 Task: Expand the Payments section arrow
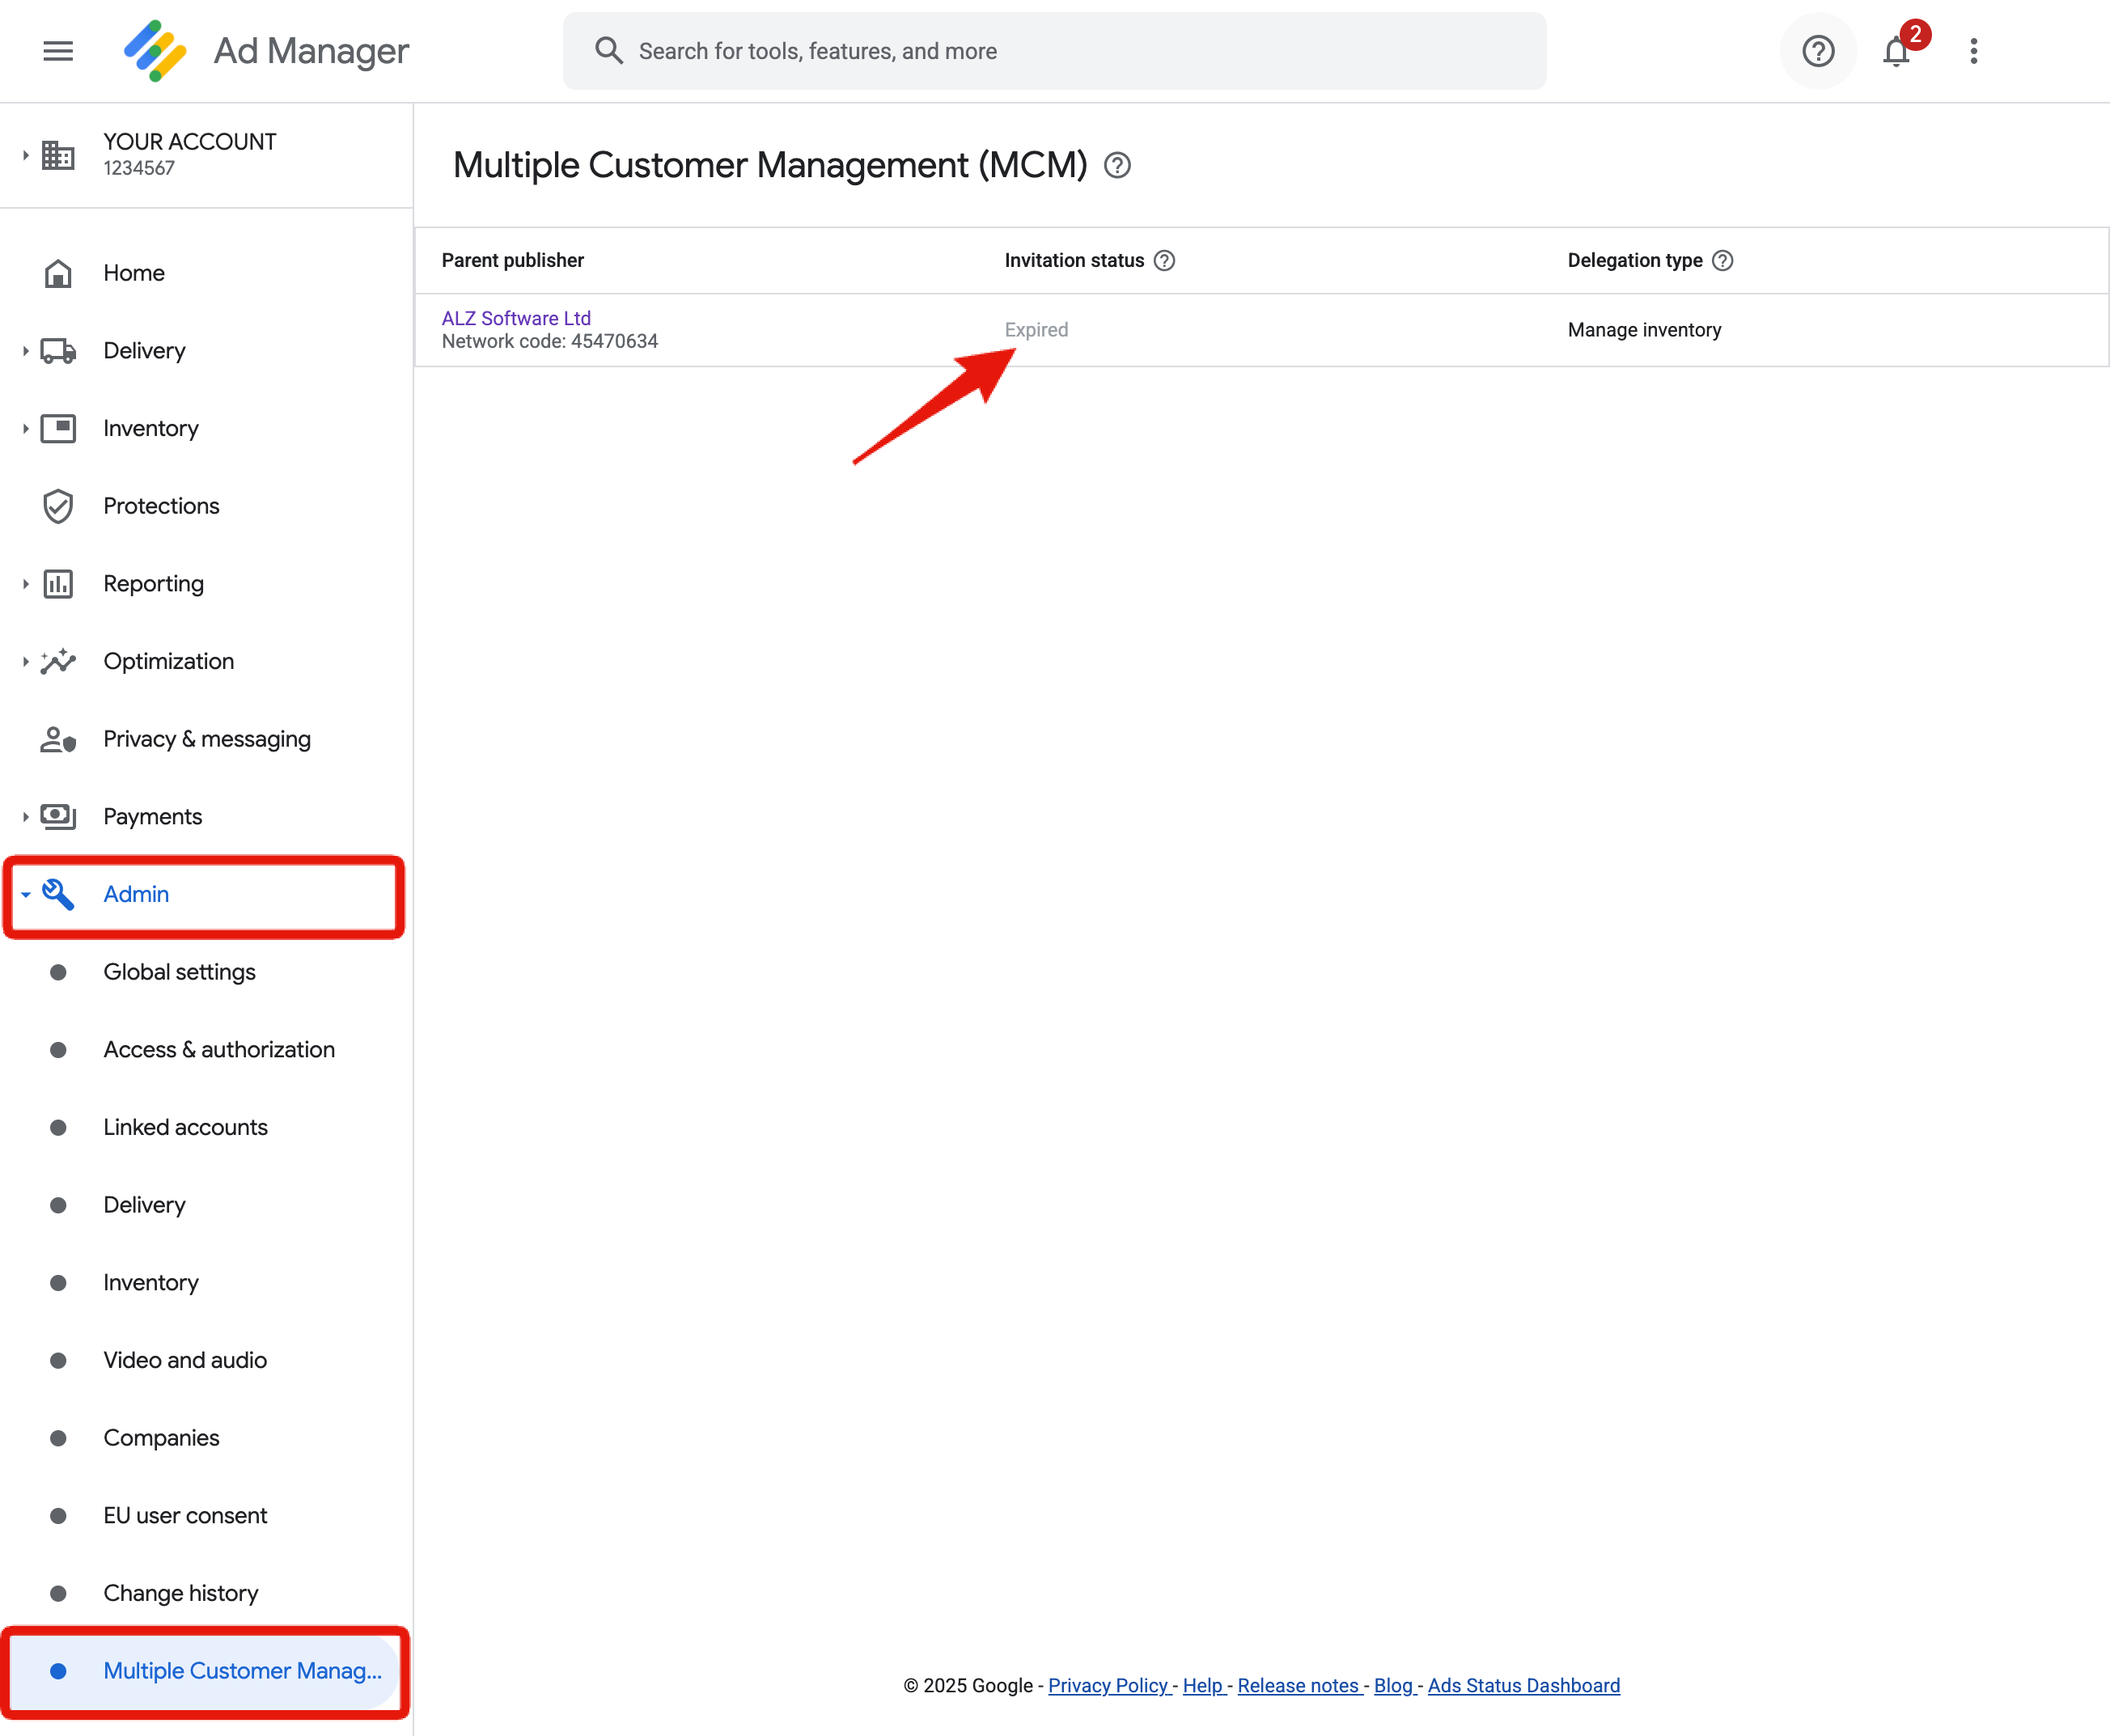click(x=25, y=817)
